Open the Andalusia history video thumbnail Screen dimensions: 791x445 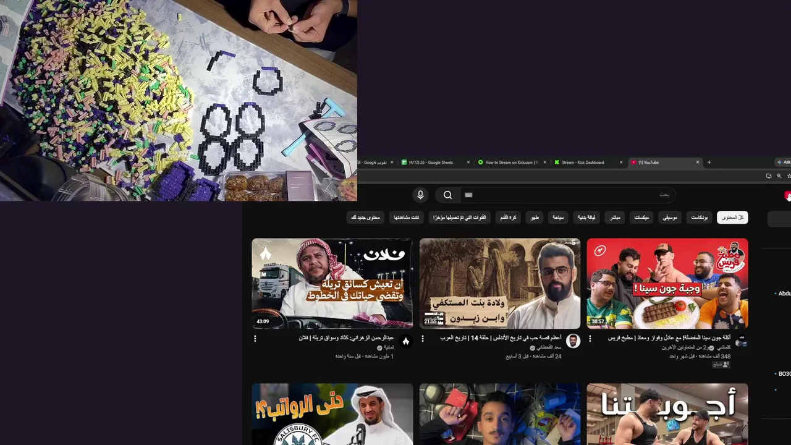(500, 284)
